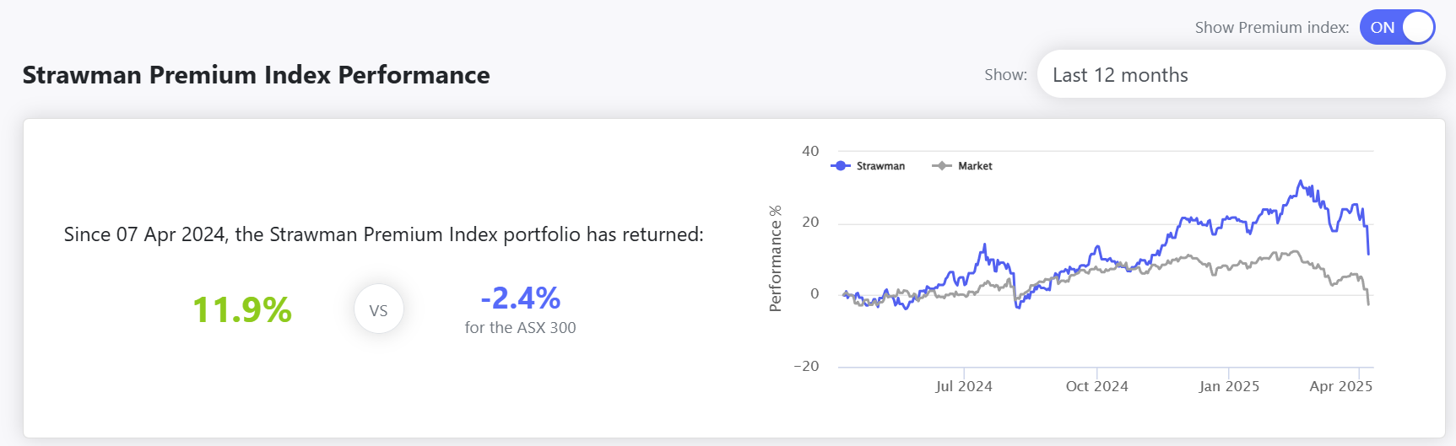Click the Strawman Premium Index Performance heading
The image size is (1456, 446).
256,75
